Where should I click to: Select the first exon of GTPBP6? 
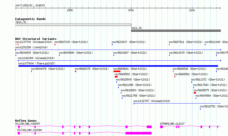coord(161,127)
